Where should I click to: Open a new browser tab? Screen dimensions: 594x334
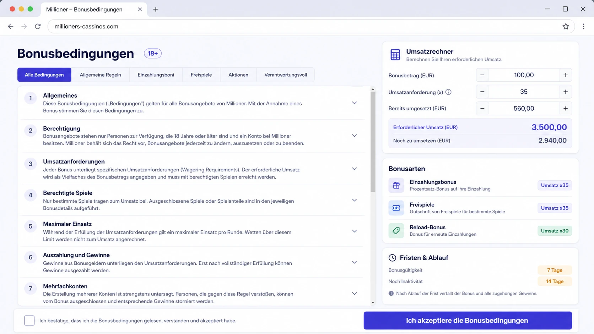point(156,9)
